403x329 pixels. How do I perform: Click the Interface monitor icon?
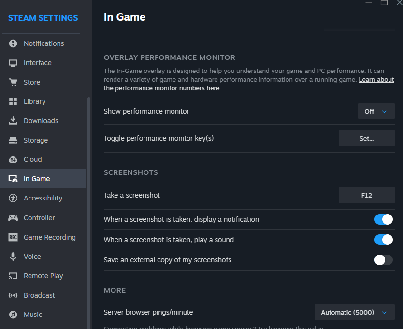click(13, 63)
